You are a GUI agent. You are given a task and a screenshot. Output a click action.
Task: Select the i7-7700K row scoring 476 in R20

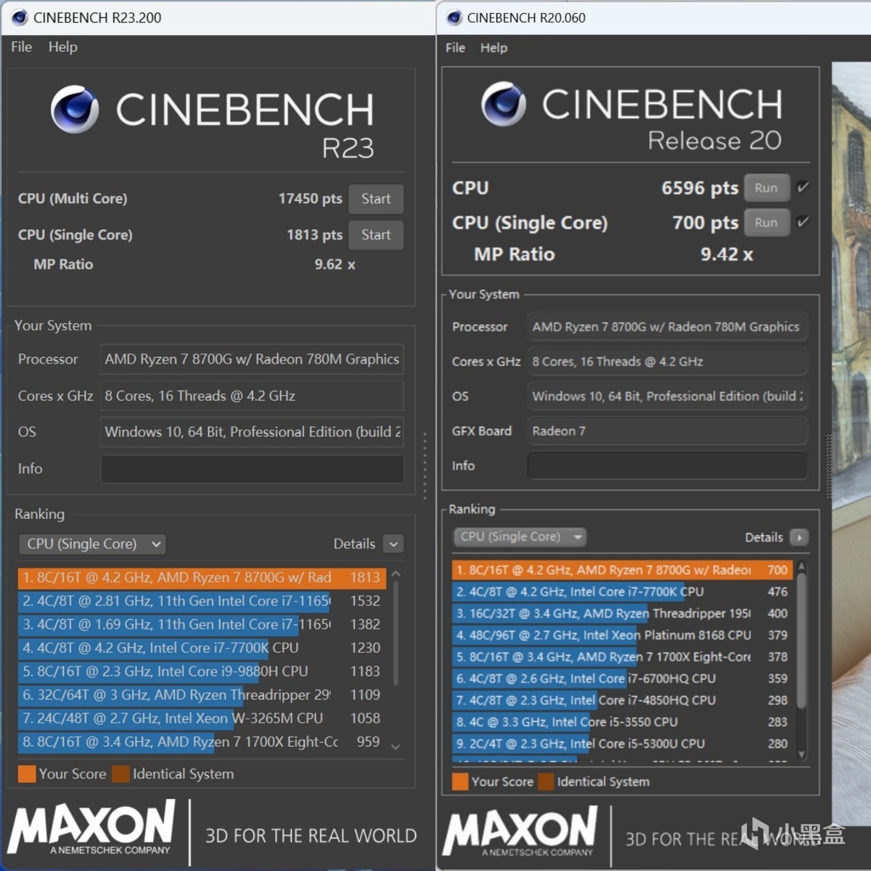pyautogui.click(x=623, y=592)
